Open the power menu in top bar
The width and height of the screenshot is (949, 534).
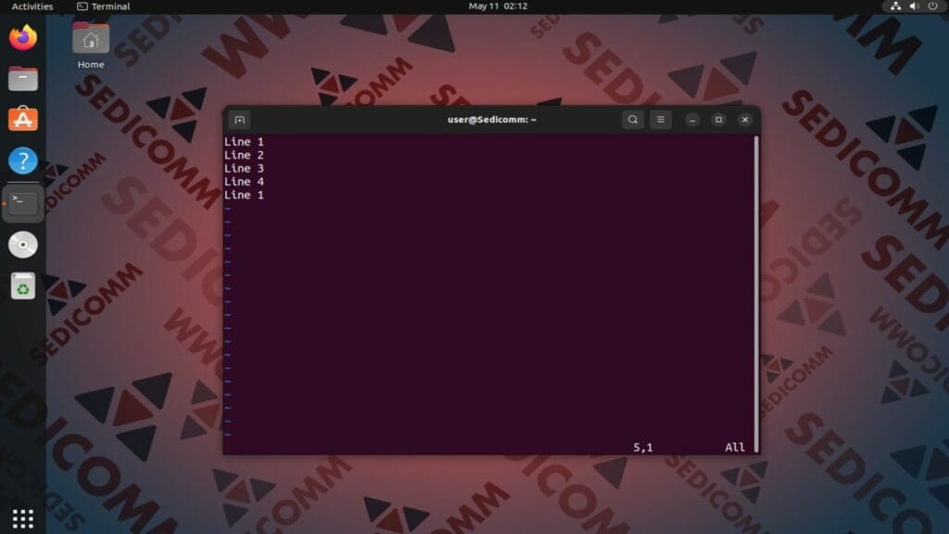pos(933,6)
